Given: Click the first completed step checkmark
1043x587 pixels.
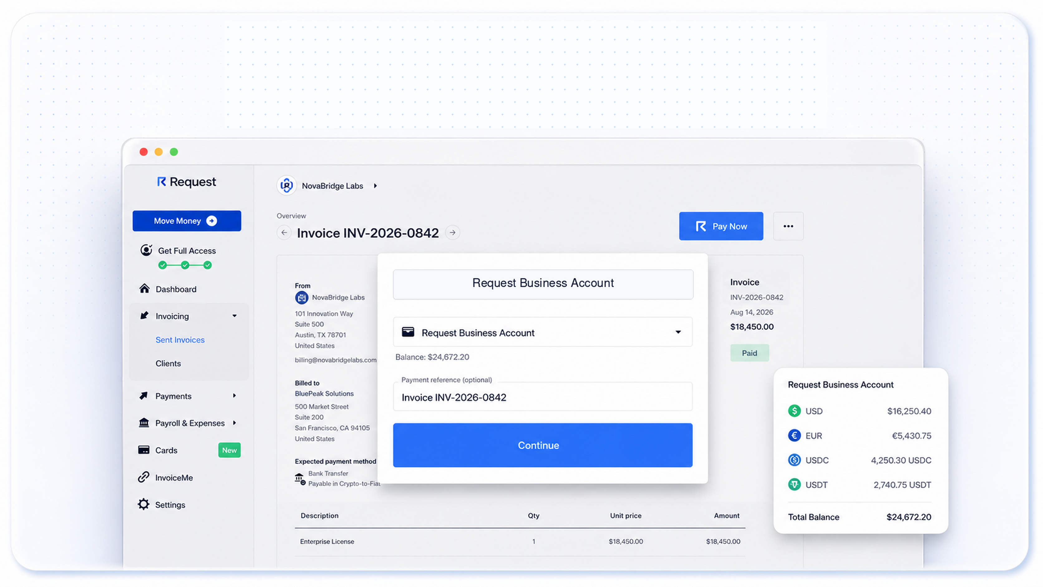Looking at the screenshot, I should [163, 265].
